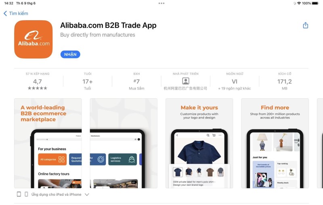Open the #7 Mua Sắm chart ranking
The image size is (323, 205).
pyautogui.click(x=136, y=81)
